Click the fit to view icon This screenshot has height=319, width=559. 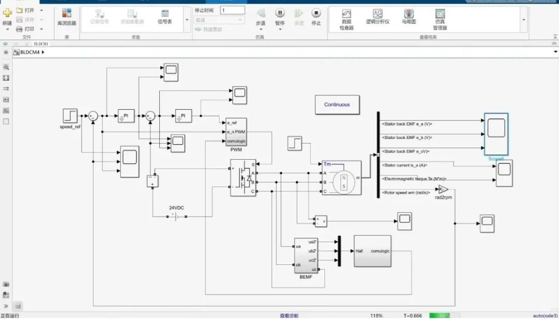[x=6, y=78]
